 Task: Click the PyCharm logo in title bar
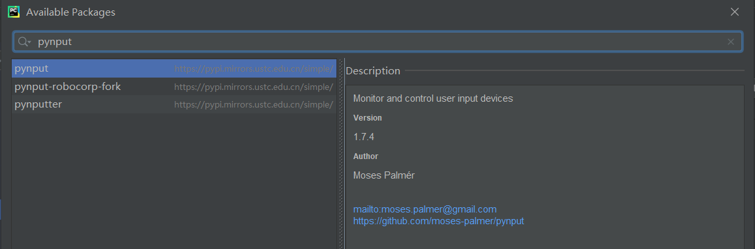[14, 12]
